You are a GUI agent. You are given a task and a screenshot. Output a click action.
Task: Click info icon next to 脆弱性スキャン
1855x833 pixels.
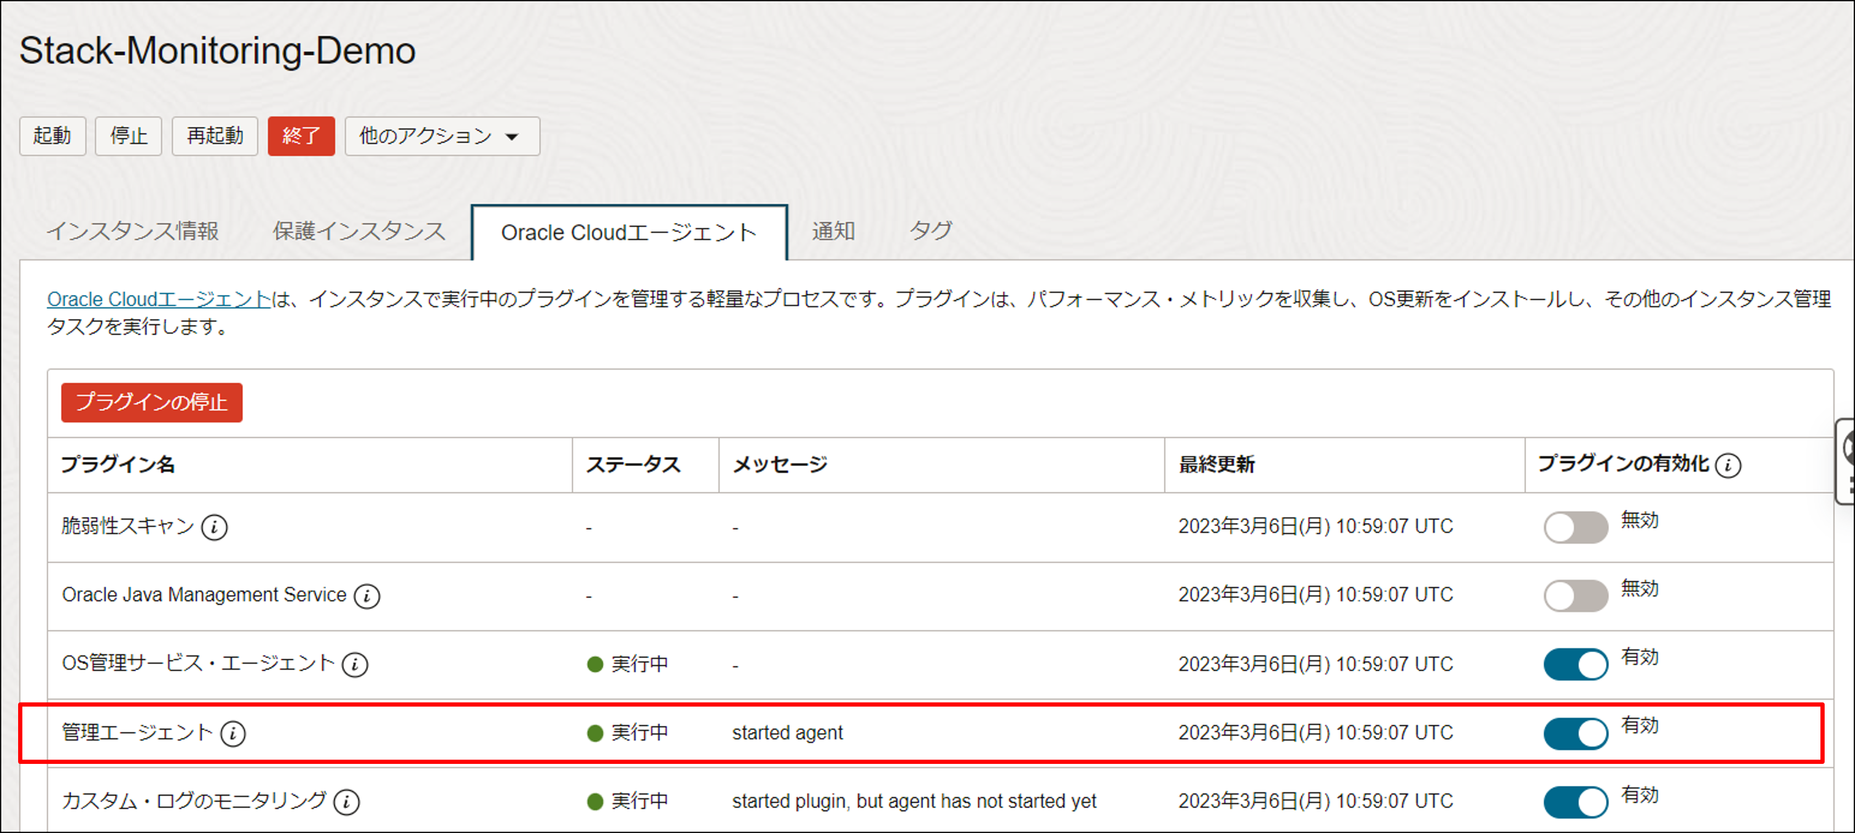pyautogui.click(x=214, y=528)
